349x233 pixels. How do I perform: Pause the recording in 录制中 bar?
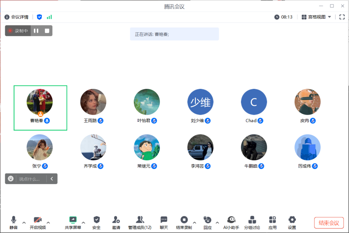pyautogui.click(x=36, y=31)
